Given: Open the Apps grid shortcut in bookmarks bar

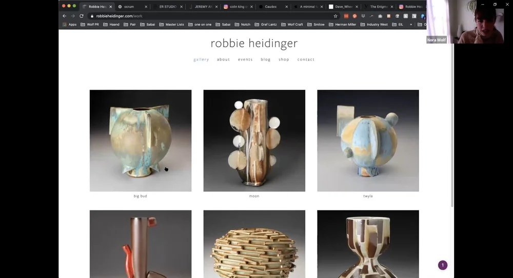Looking at the screenshot, I should (69, 25).
